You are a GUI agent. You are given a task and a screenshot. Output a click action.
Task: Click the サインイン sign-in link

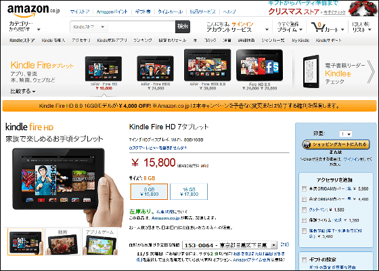[242, 24]
